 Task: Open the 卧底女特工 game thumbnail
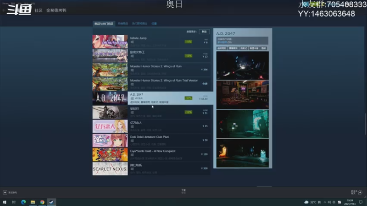[x=110, y=56]
